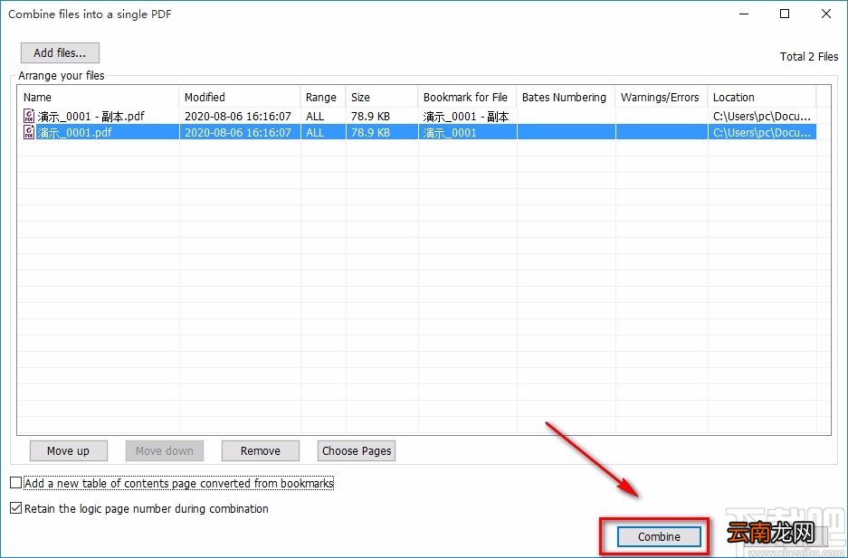Start merging with the Combine button
Screen dimensions: 848x558
coord(659,536)
